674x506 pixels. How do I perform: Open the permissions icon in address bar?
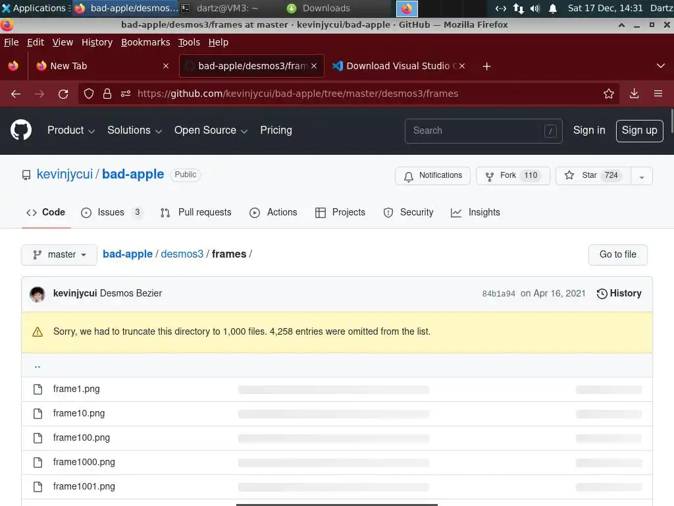tap(126, 94)
